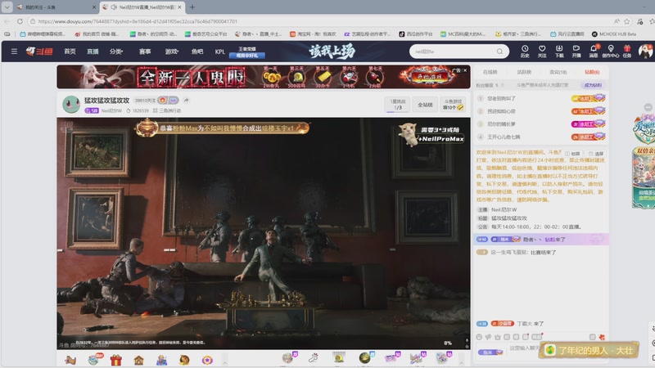Image resolution: width=655 pixels, height=368 pixels.
Task: Click the site search input field
Action: coord(453,52)
